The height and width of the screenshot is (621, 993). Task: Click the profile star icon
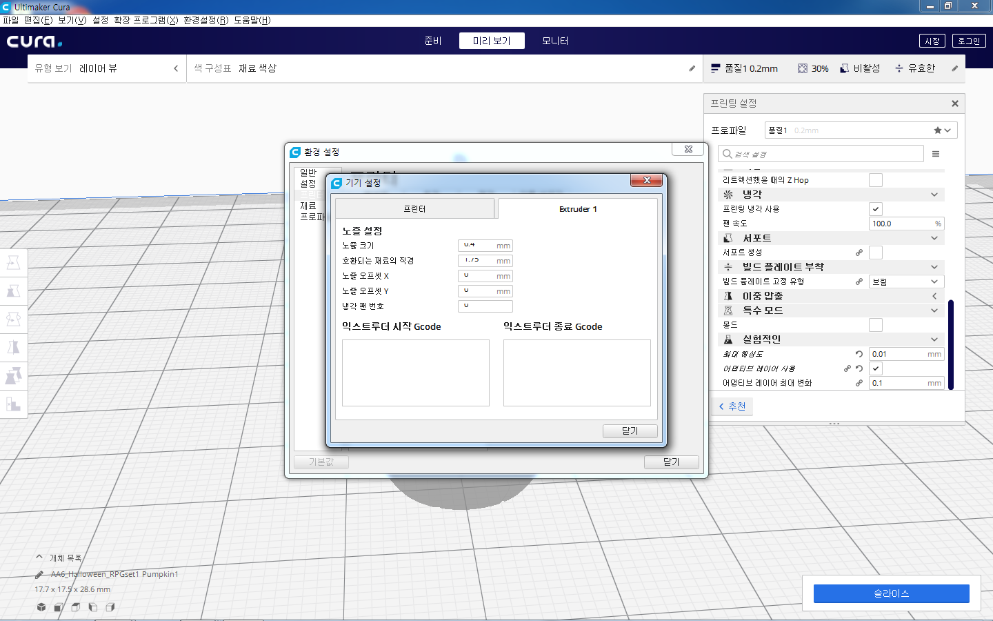pyautogui.click(x=938, y=130)
